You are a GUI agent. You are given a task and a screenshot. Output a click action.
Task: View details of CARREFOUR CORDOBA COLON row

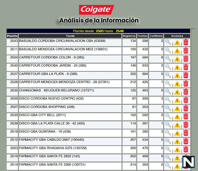tap(168, 59)
